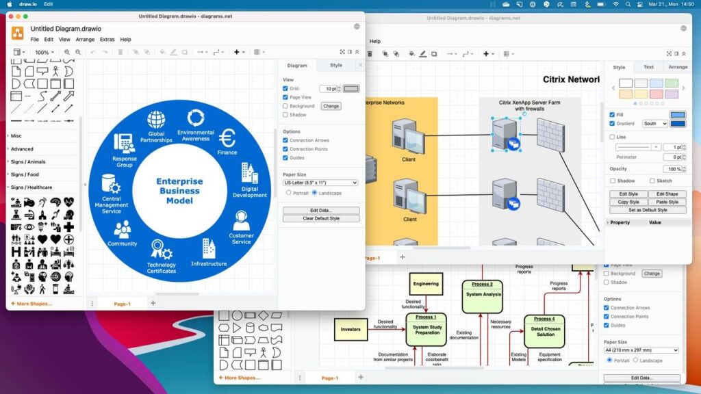Click Clear Default Style button
Image resolution: width=701 pixels, height=394 pixels.
(x=321, y=218)
